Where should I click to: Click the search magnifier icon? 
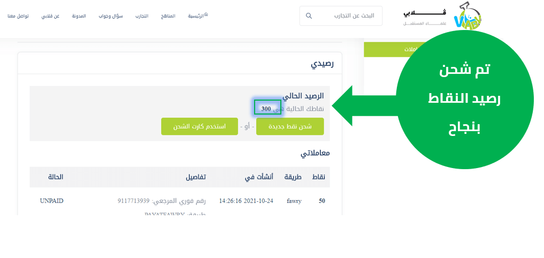point(309,16)
